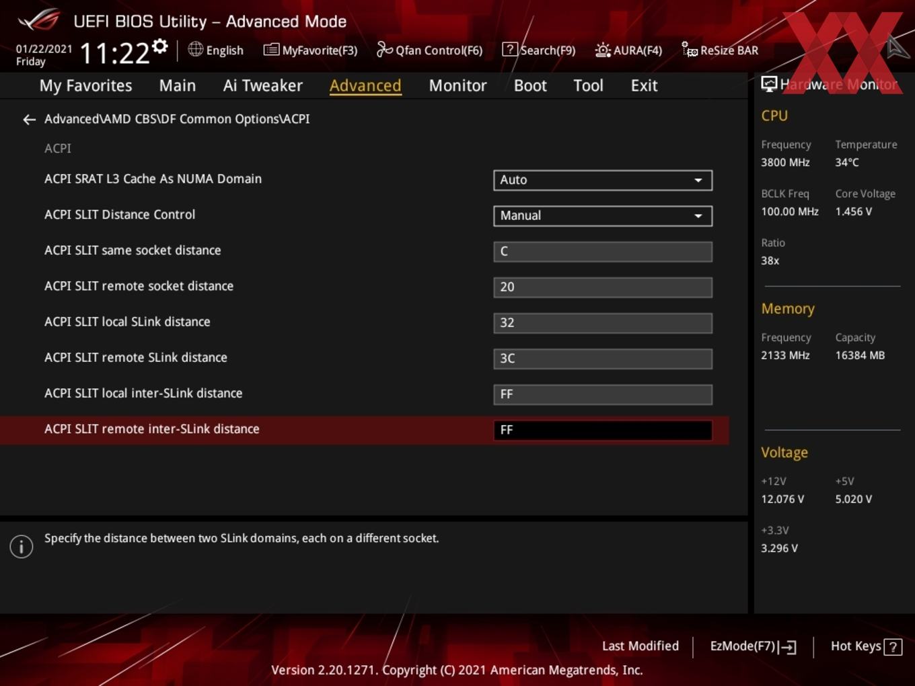Viewport: 915px width, 686px height.
Task: Select ACPI SLIT remote inter-SLink distance label
Action: point(152,428)
